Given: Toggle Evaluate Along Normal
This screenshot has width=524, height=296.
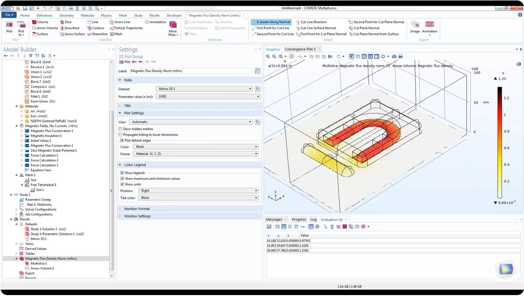Looking at the screenshot, I should click(271, 22).
